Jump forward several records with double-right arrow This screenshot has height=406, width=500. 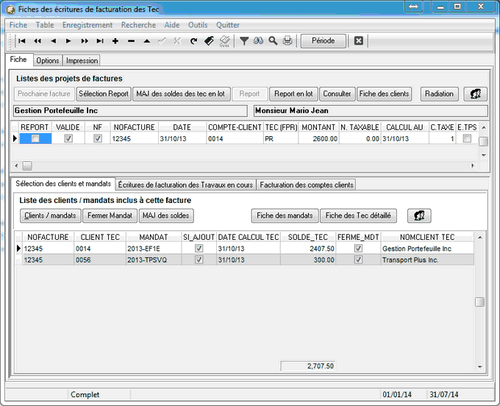(85, 41)
